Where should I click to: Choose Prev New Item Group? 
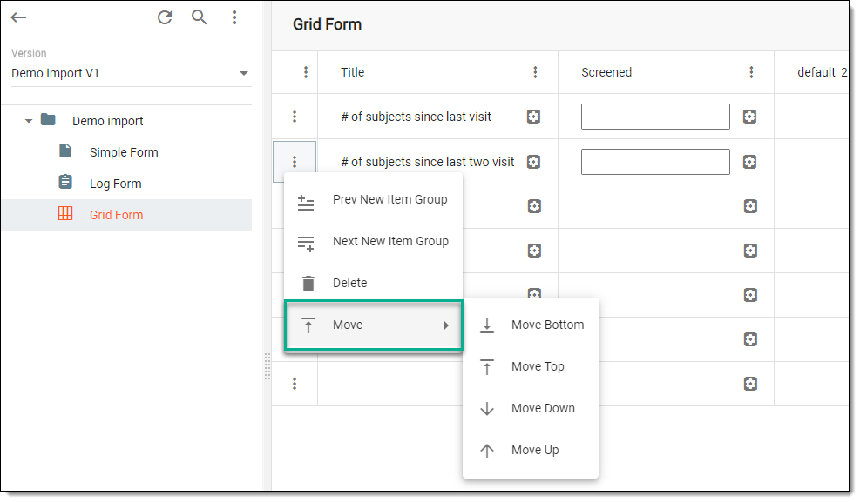click(374, 200)
